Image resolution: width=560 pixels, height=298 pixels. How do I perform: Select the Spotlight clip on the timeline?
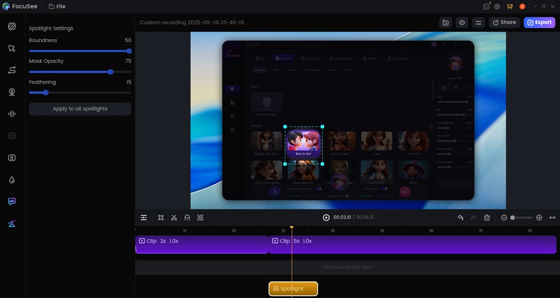(x=293, y=288)
